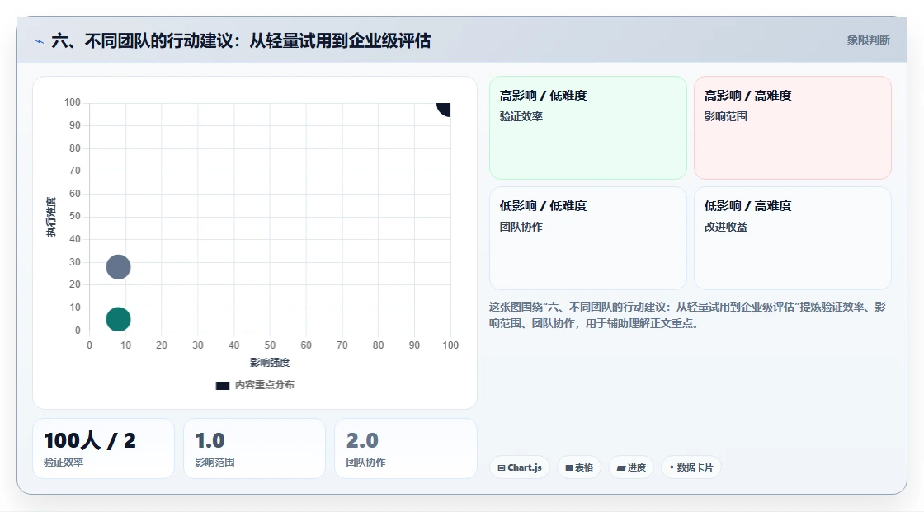Screen dimensions: 924x512
Task: Click the 影响强度 x-axis title
Action: [270, 362]
